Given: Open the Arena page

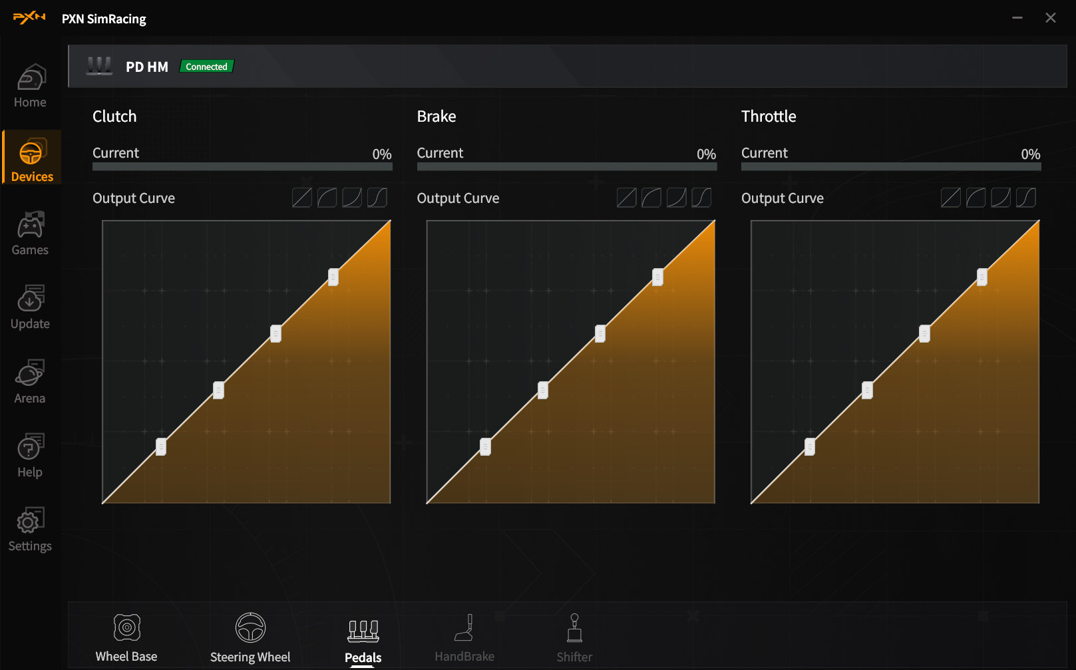Looking at the screenshot, I should click(x=30, y=383).
